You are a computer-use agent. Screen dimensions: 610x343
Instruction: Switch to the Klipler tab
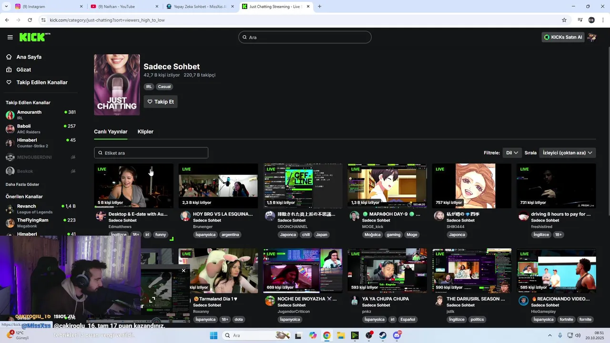(145, 131)
